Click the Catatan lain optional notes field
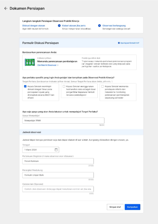158x224 pixels. (58, 189)
